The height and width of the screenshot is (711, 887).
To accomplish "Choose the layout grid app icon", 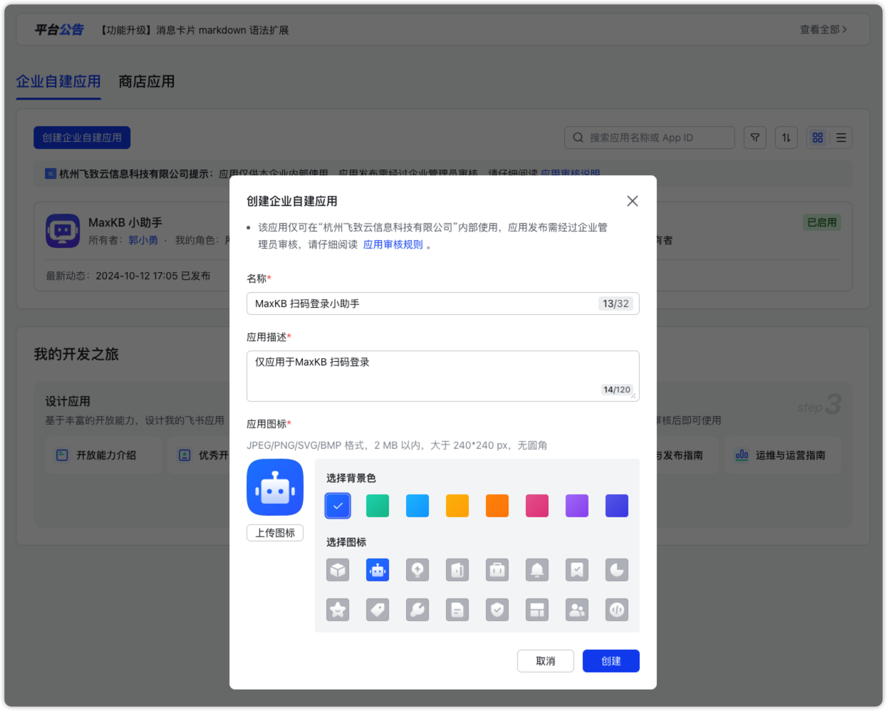I will point(537,610).
